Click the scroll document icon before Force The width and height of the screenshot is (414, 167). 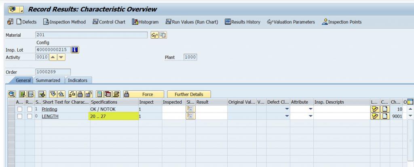point(116,94)
